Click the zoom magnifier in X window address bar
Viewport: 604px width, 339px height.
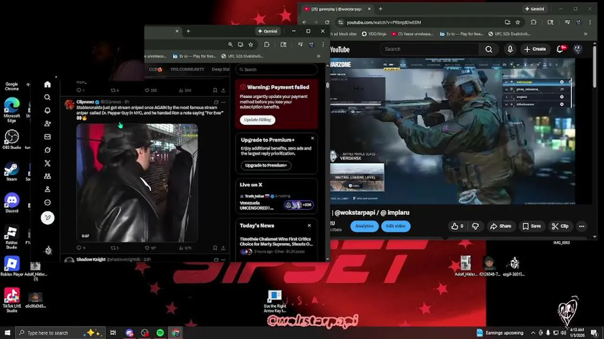pos(230,44)
